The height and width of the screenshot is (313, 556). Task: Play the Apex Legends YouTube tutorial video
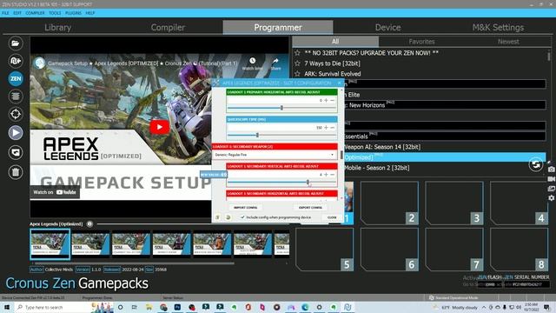click(x=159, y=127)
